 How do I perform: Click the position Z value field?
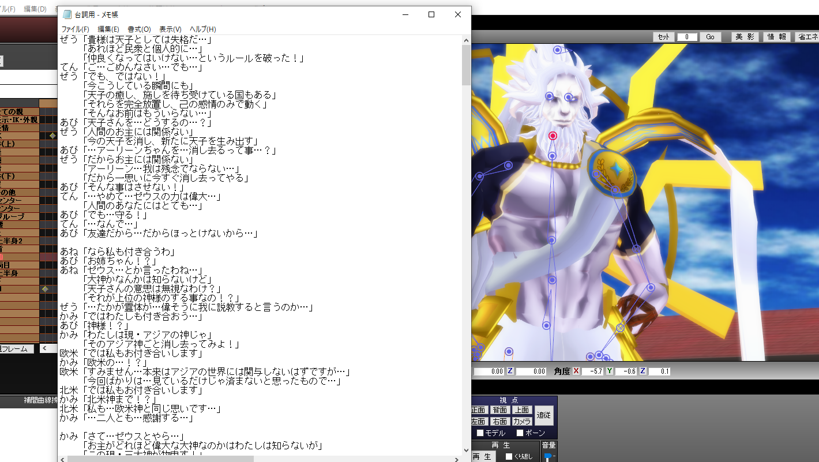531,371
